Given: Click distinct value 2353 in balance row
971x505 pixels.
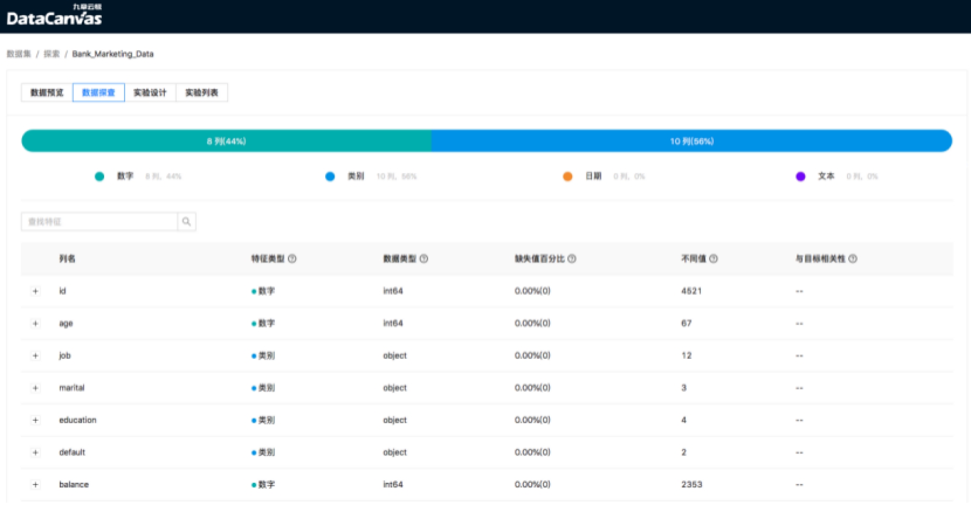Looking at the screenshot, I should pos(691,485).
